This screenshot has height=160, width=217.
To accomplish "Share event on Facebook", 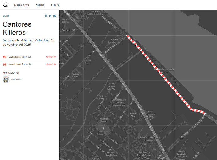I will click(x=46, y=16).
